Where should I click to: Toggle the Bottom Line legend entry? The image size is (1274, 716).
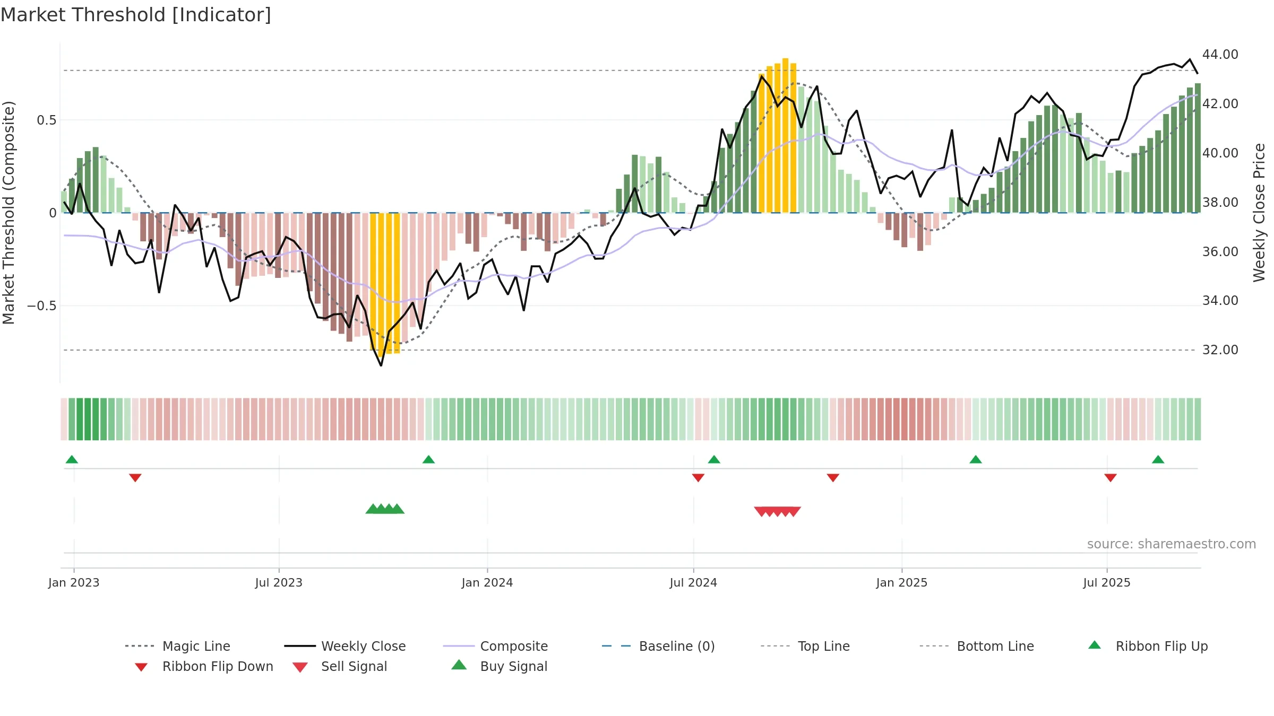977,646
